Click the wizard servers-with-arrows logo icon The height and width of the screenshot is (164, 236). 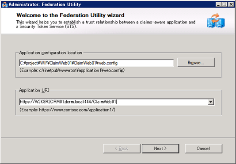(216, 21)
